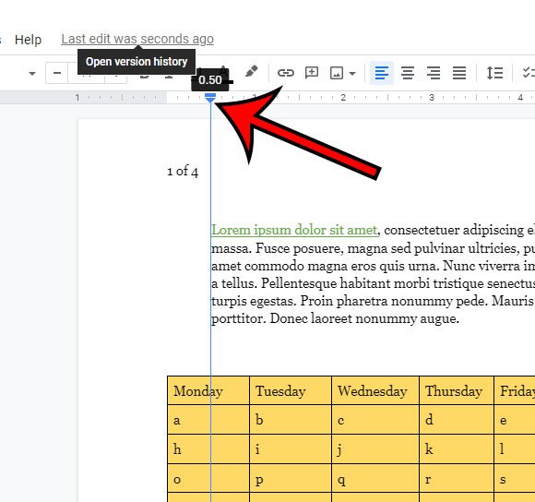Enable justify alignment
This screenshot has height=502, width=535.
[459, 73]
